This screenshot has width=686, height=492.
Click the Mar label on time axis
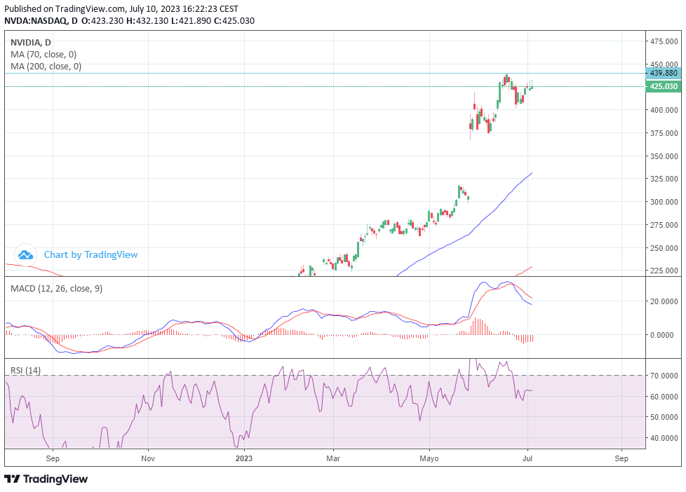point(333,458)
